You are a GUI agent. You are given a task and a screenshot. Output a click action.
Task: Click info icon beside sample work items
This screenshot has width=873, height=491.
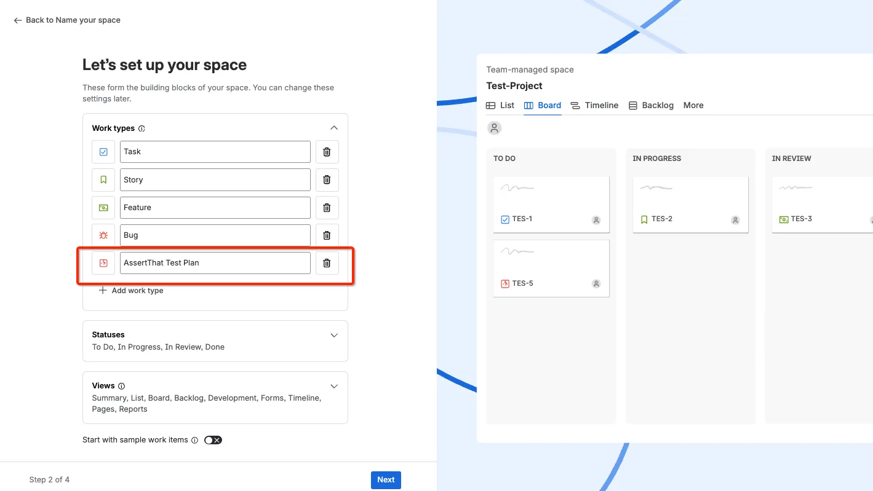(x=194, y=440)
